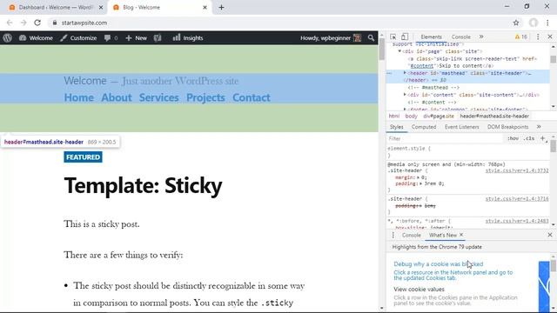Open the DevTools customize menu
This screenshot has height=313, width=557.
[x=538, y=37]
